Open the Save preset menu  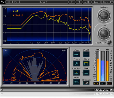coord(105,2)
